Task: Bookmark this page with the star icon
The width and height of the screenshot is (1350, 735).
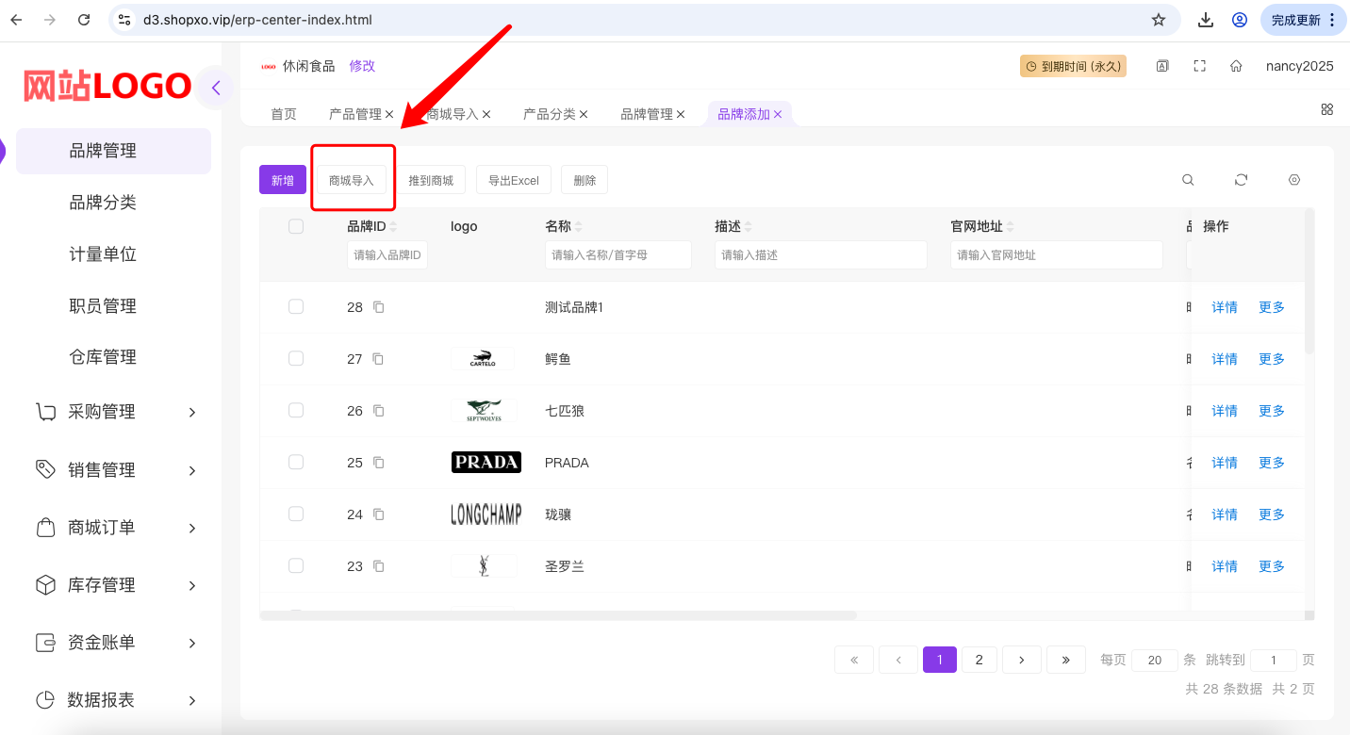Action: [x=1159, y=20]
